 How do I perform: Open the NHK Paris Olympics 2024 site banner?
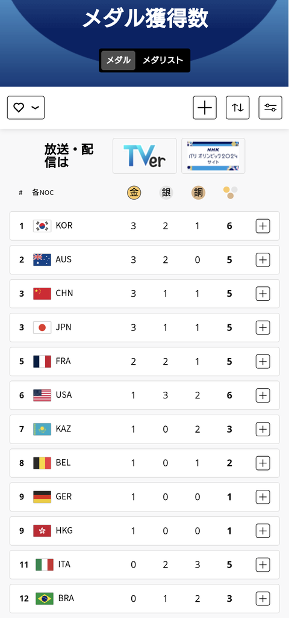tap(213, 156)
